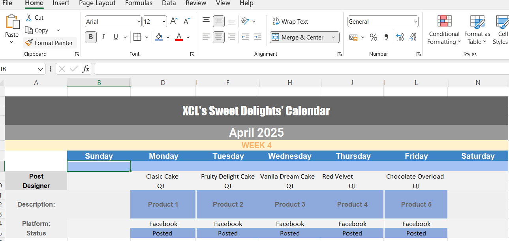Viewport: 509px width, 241px height.
Task: Toggle Italic formatting
Action: point(103,37)
